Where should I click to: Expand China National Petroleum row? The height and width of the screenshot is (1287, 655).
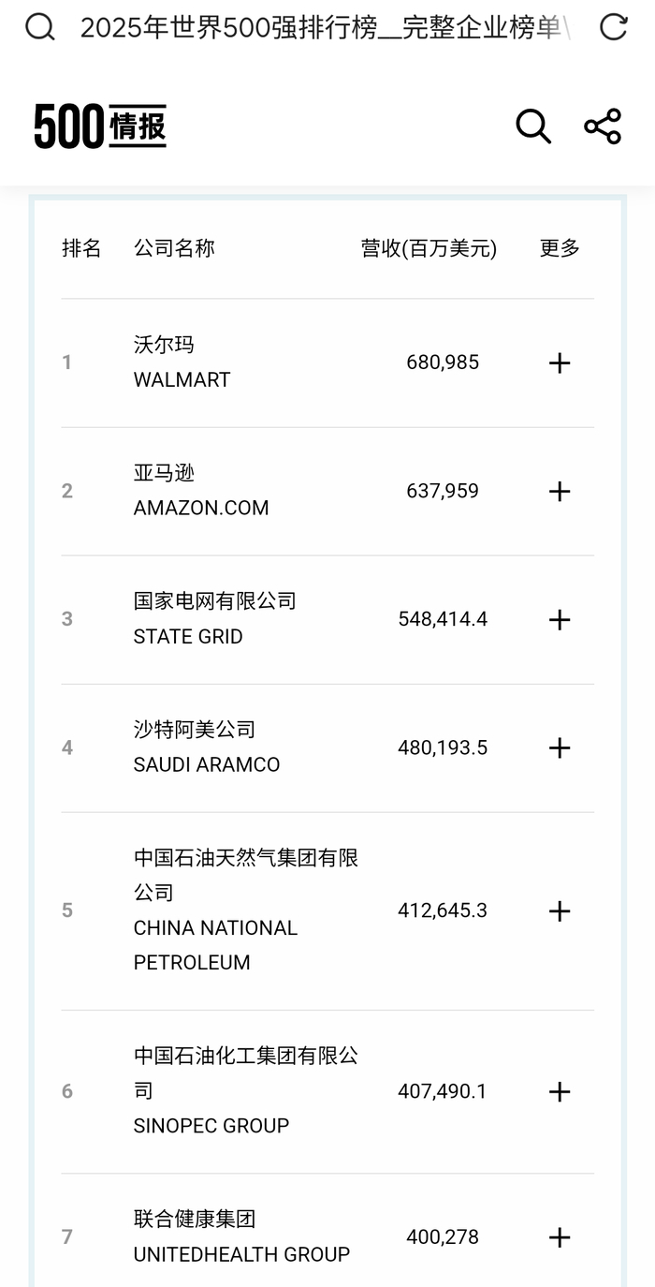point(559,910)
